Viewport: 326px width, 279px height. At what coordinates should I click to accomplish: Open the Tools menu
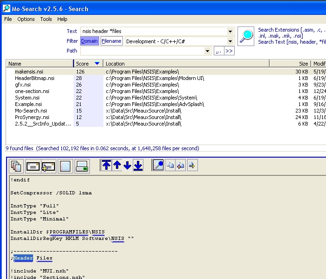tap(46, 19)
